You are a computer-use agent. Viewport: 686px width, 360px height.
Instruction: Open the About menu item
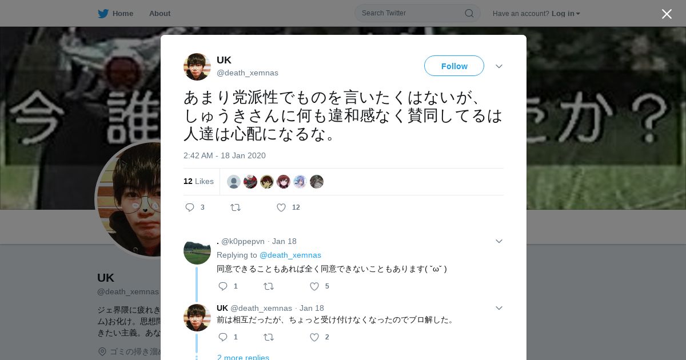pos(159,14)
